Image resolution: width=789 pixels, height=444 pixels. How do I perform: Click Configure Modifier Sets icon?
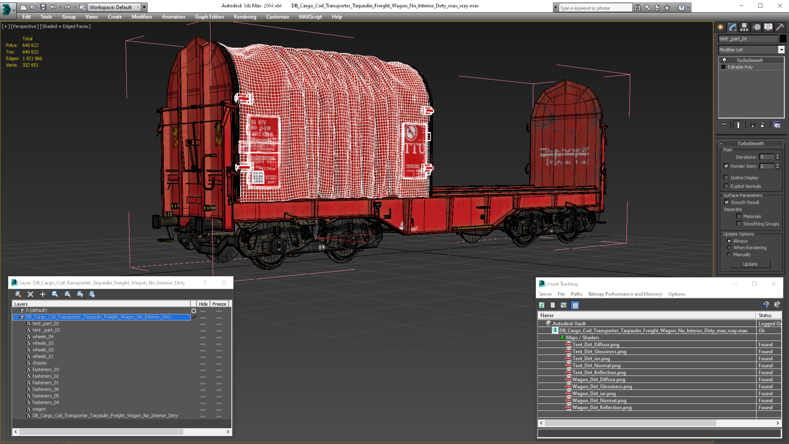[777, 125]
